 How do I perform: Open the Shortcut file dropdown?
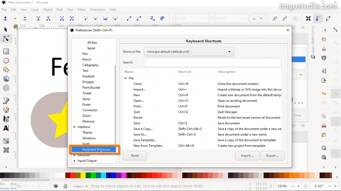[189, 52]
